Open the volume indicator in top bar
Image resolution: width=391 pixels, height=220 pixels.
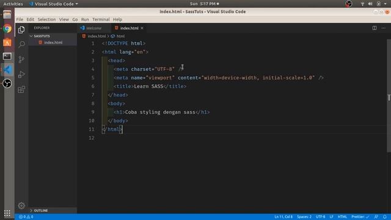coord(370,4)
